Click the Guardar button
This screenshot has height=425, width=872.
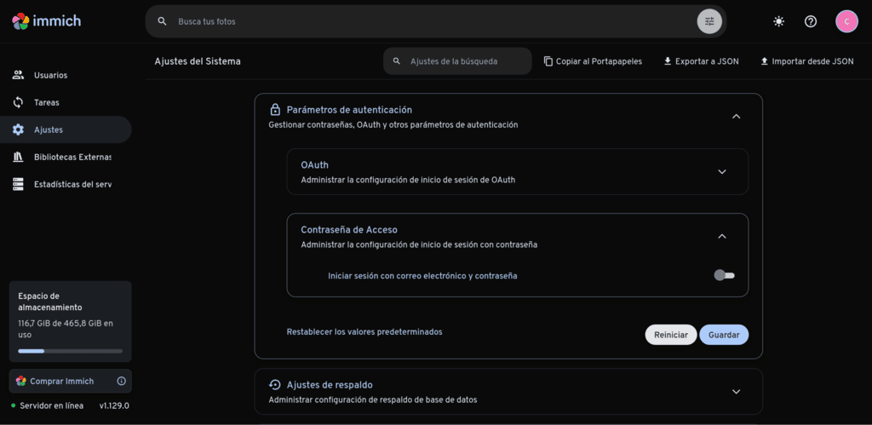tap(724, 335)
